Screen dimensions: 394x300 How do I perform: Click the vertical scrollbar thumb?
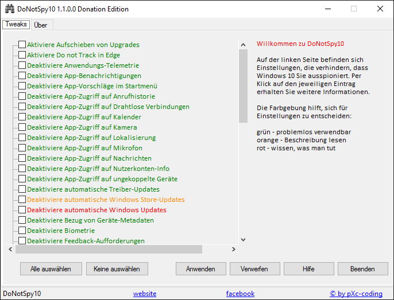[x=243, y=86]
